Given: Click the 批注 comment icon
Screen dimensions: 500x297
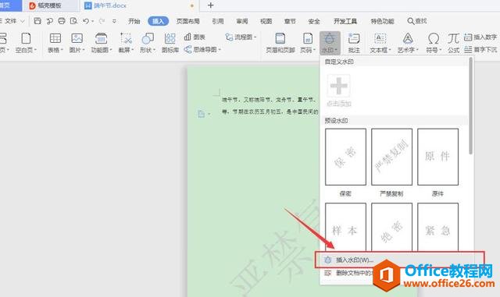Looking at the screenshot, I should (354, 38).
